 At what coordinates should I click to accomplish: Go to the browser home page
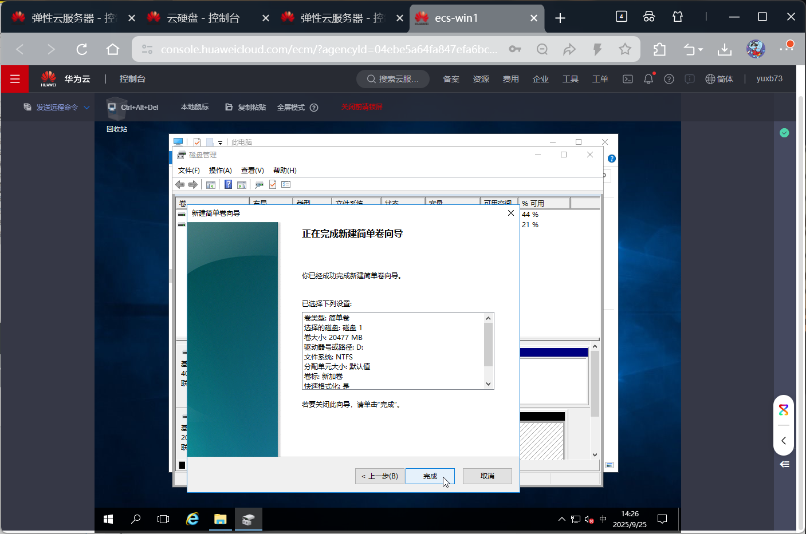pos(113,49)
